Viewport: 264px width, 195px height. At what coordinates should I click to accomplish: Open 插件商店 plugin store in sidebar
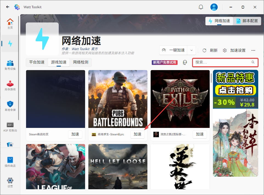tap(10, 162)
